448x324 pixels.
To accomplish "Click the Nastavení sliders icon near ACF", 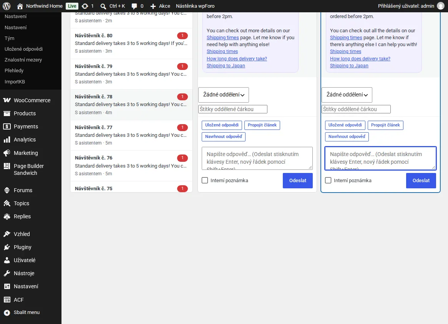I will coord(7,286).
